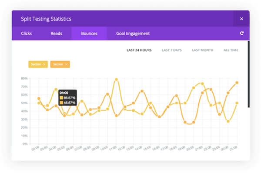Click orange data point at 10:00
261x173 pixels.
107,94
